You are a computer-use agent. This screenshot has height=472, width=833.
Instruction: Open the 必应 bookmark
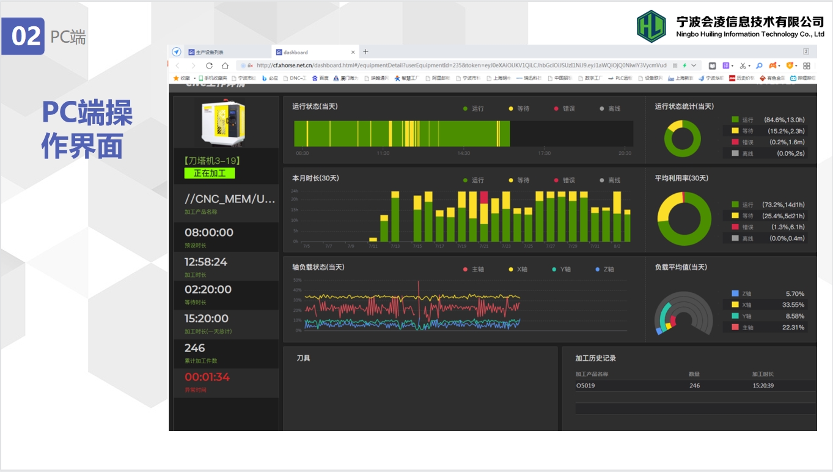(270, 78)
